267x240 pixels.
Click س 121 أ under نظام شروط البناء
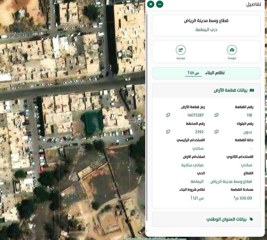(x=197, y=198)
